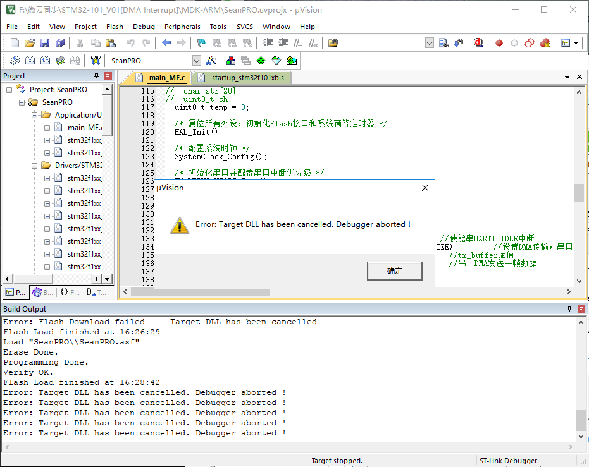Screen dimensions: 589x467
Task: Toggle auto-hide pin on the Project panel
Action: point(97,76)
